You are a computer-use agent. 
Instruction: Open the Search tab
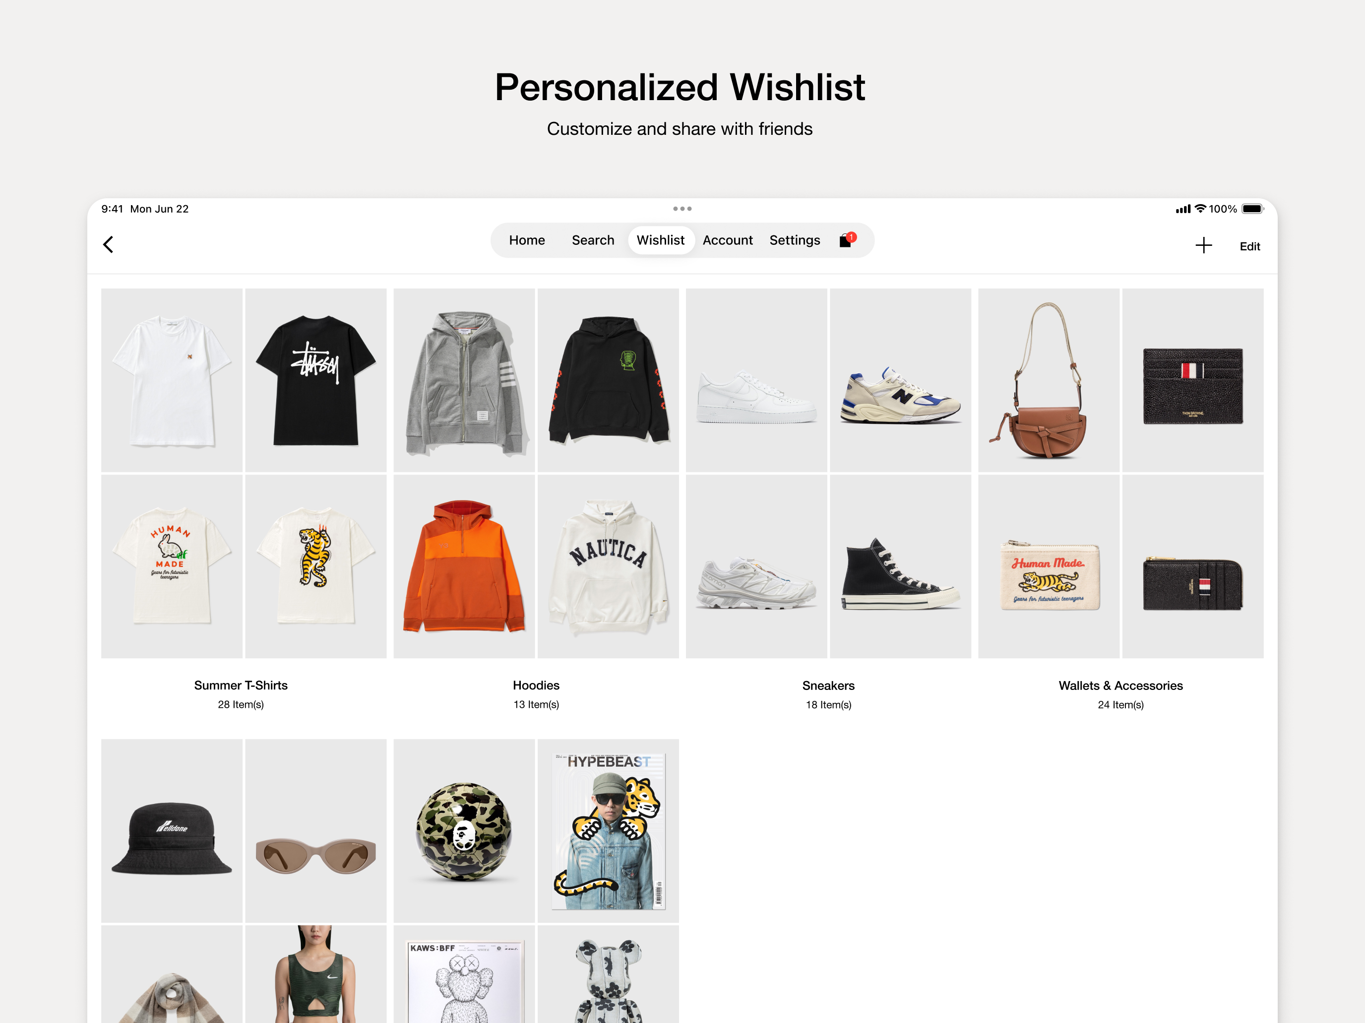(x=593, y=240)
